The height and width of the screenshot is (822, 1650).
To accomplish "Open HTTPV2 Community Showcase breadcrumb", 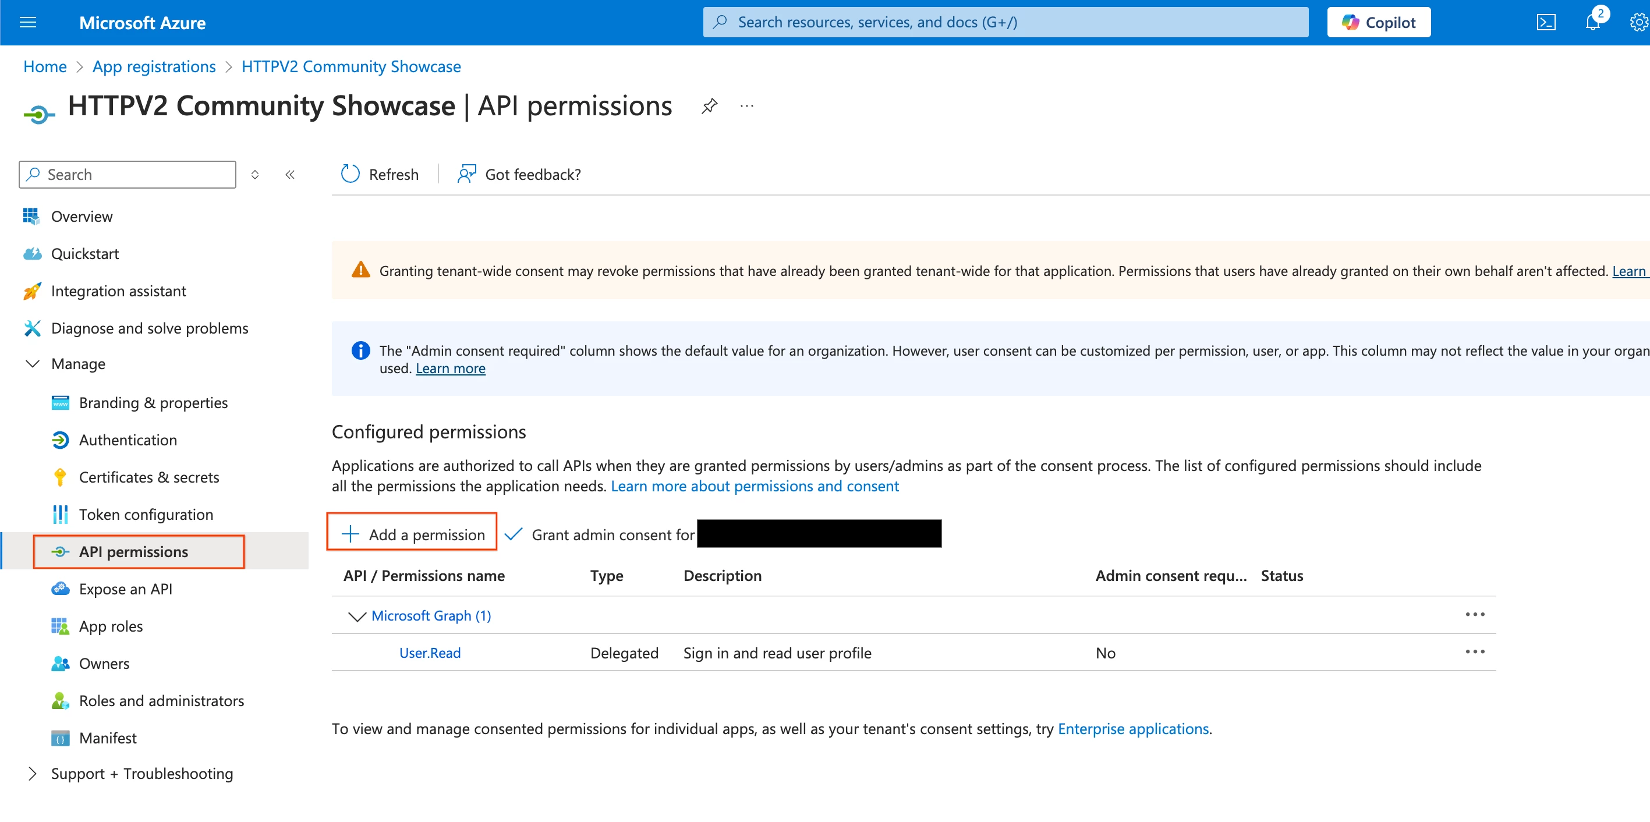I will tap(351, 66).
